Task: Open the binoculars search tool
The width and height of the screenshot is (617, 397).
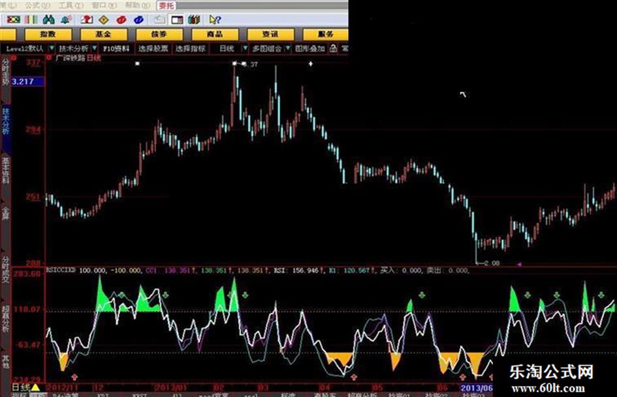Action: tap(48, 20)
